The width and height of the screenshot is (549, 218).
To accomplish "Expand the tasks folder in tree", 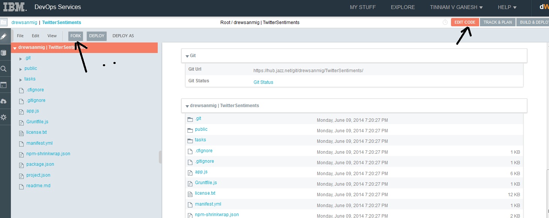I will 21,80.
